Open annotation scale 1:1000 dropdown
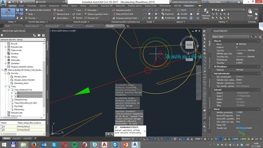263x148 pixels. (x=198, y=139)
